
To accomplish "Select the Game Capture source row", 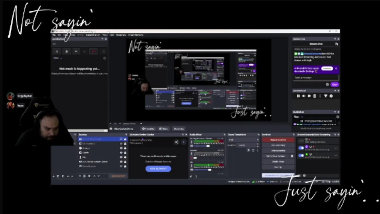I will 103,166.
